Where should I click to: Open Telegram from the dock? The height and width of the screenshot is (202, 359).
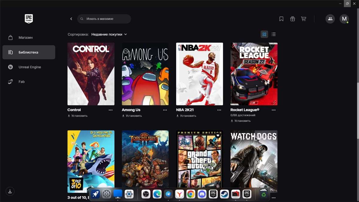click(168, 194)
